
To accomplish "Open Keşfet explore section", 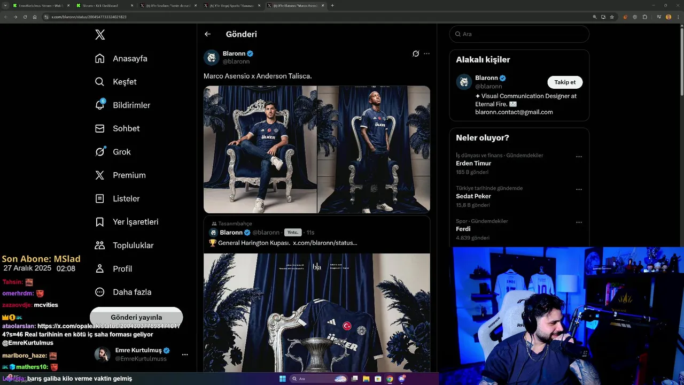I will click(x=116, y=82).
